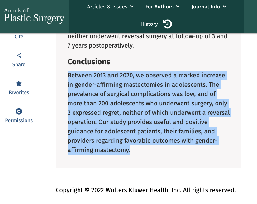Expand the Journal Info chevron arrow
Screen dimensions: 257x204
[225, 7]
